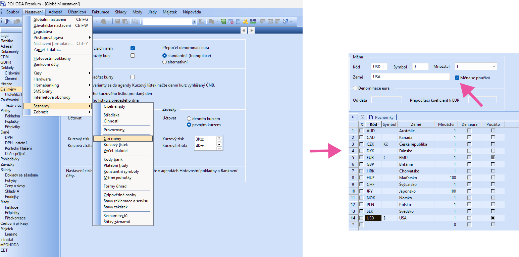This screenshot has height=257, width=519.
Task: Click the panel navigation left arrow
Action: pos(244,31)
